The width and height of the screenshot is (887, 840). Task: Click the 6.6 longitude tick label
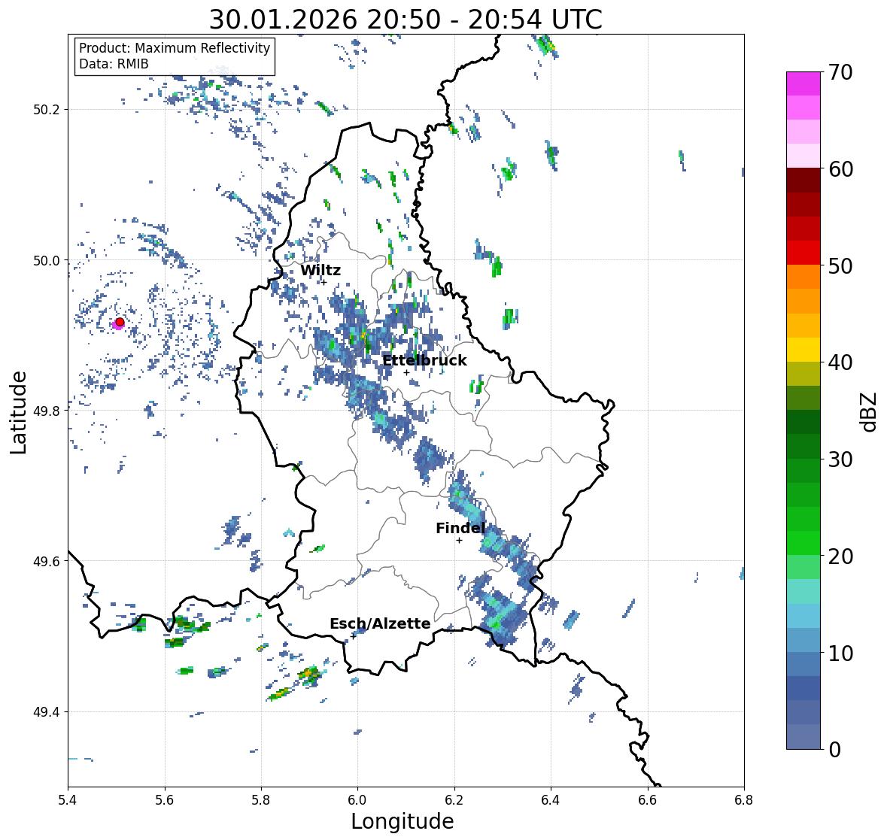[648, 800]
